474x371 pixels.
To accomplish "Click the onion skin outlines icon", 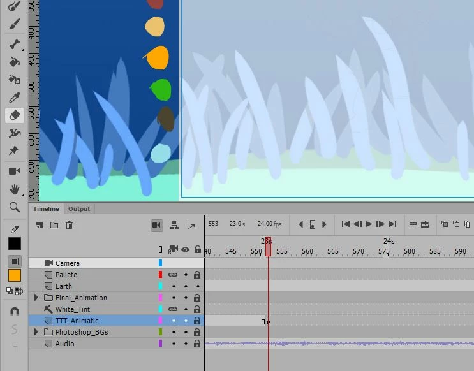I will [x=456, y=224].
